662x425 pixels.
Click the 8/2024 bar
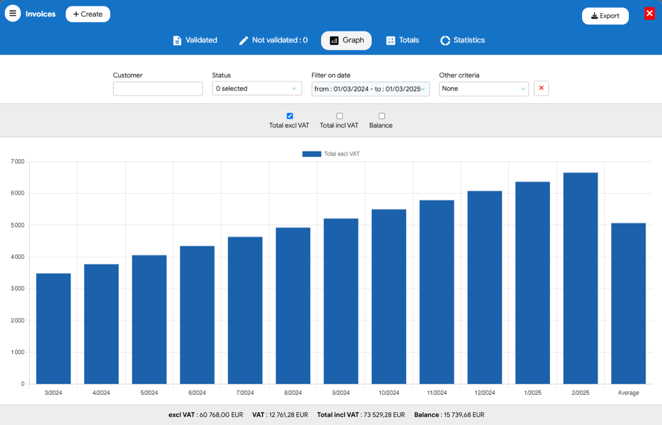point(293,306)
